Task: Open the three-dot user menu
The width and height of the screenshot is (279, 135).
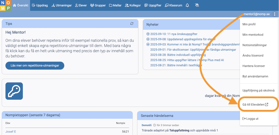Action: point(275,14)
